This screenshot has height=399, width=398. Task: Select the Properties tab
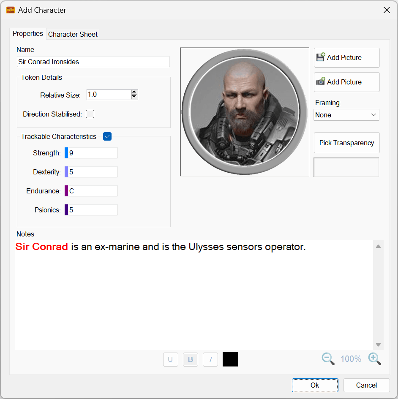(x=28, y=34)
